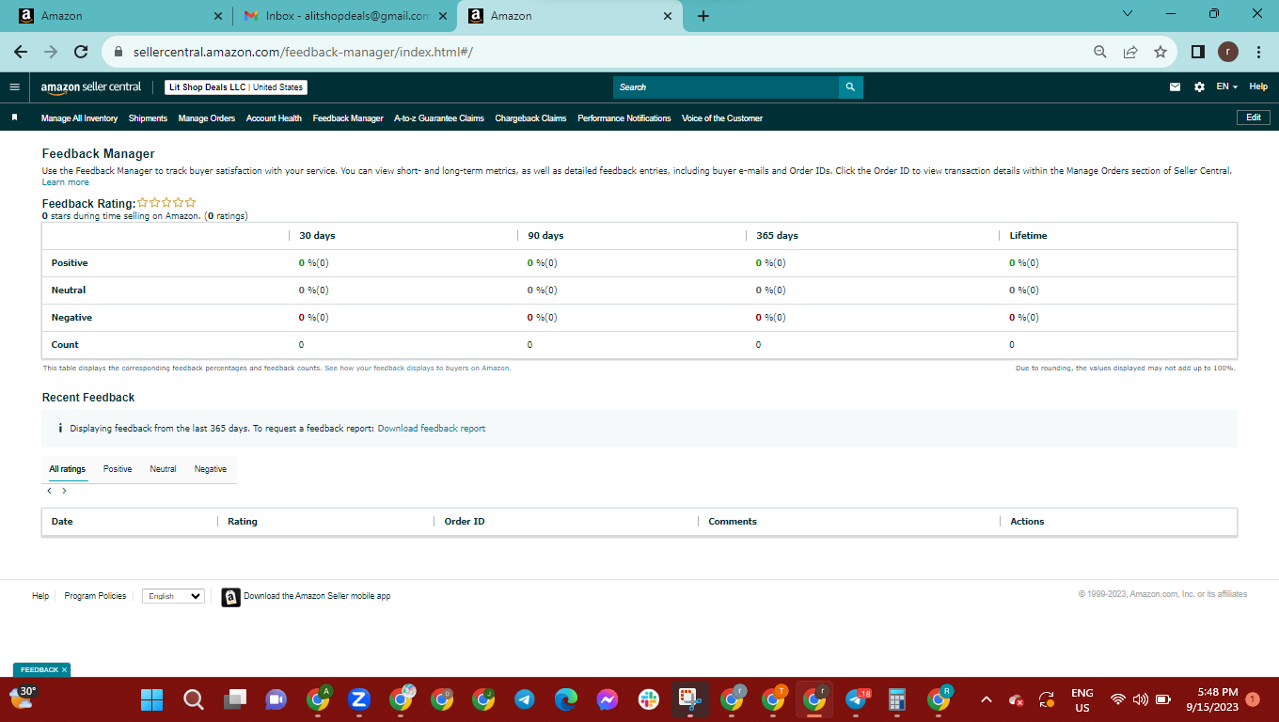
Task: Click the Amazon Seller Central logo
Action: tap(91, 87)
